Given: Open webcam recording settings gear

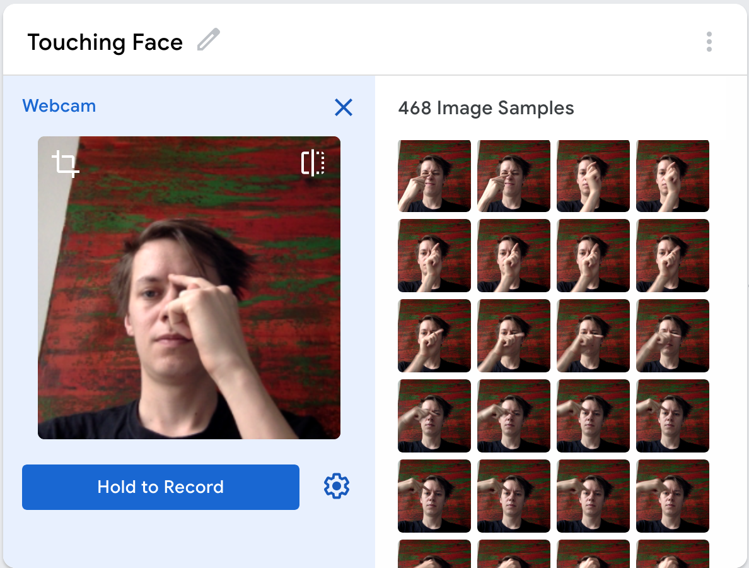Looking at the screenshot, I should [336, 486].
